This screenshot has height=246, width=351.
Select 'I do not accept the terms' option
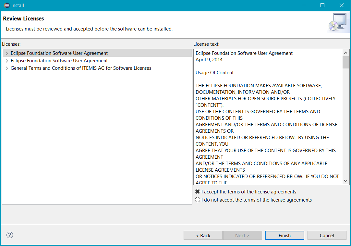click(198, 200)
